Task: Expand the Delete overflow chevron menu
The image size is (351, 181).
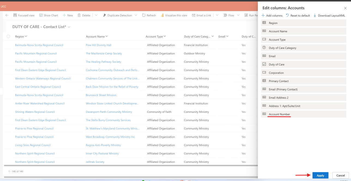Action: (x=96, y=15)
